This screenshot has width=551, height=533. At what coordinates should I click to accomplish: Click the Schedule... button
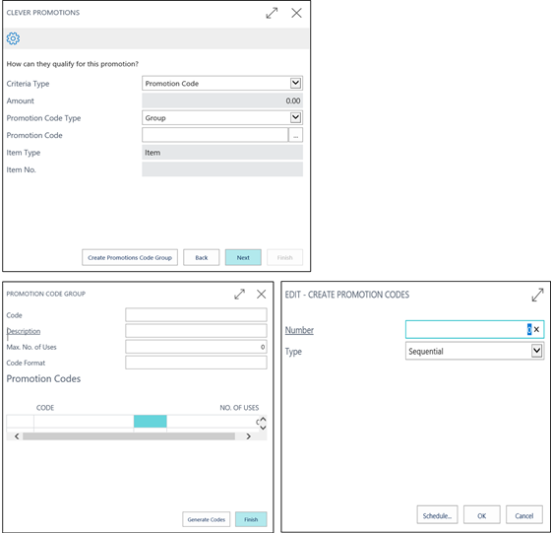pos(437,515)
